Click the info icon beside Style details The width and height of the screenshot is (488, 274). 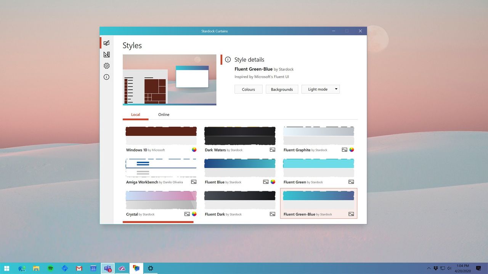click(x=228, y=59)
